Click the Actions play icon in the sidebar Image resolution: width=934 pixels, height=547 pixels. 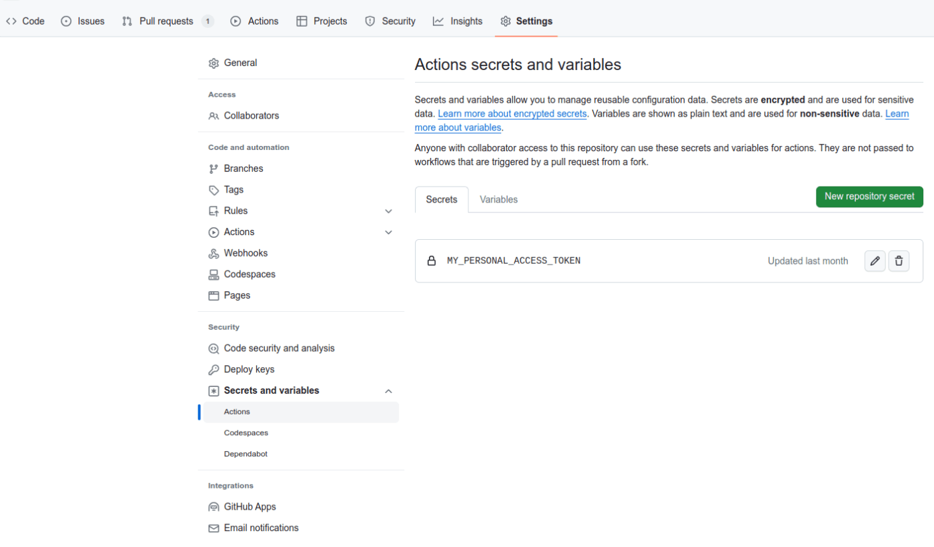pos(213,233)
